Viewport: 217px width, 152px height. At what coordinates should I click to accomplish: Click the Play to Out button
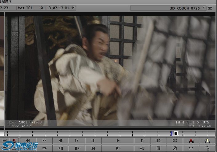[x=118, y=148]
